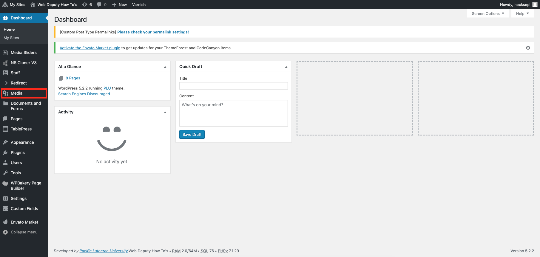This screenshot has height=257, width=540.
Task: Open the NS Cloner V3 icon
Action: (5, 63)
